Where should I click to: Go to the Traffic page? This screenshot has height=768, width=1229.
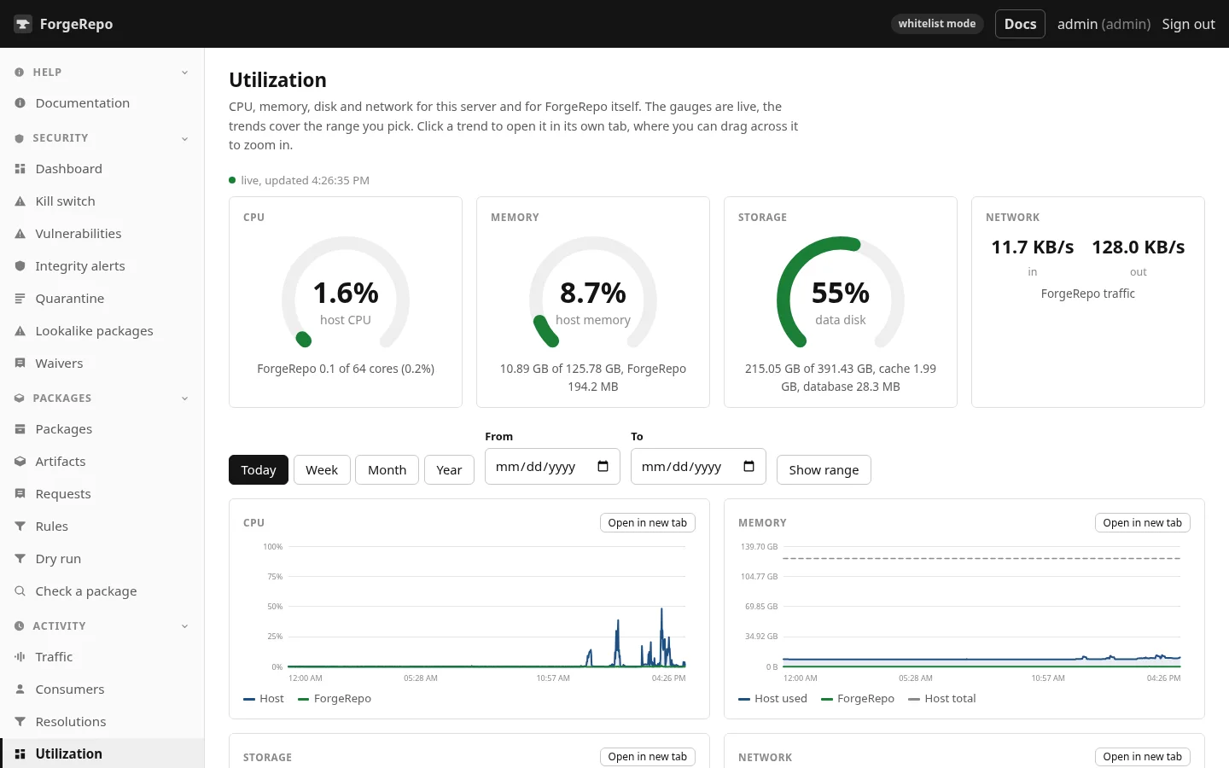tap(102, 657)
